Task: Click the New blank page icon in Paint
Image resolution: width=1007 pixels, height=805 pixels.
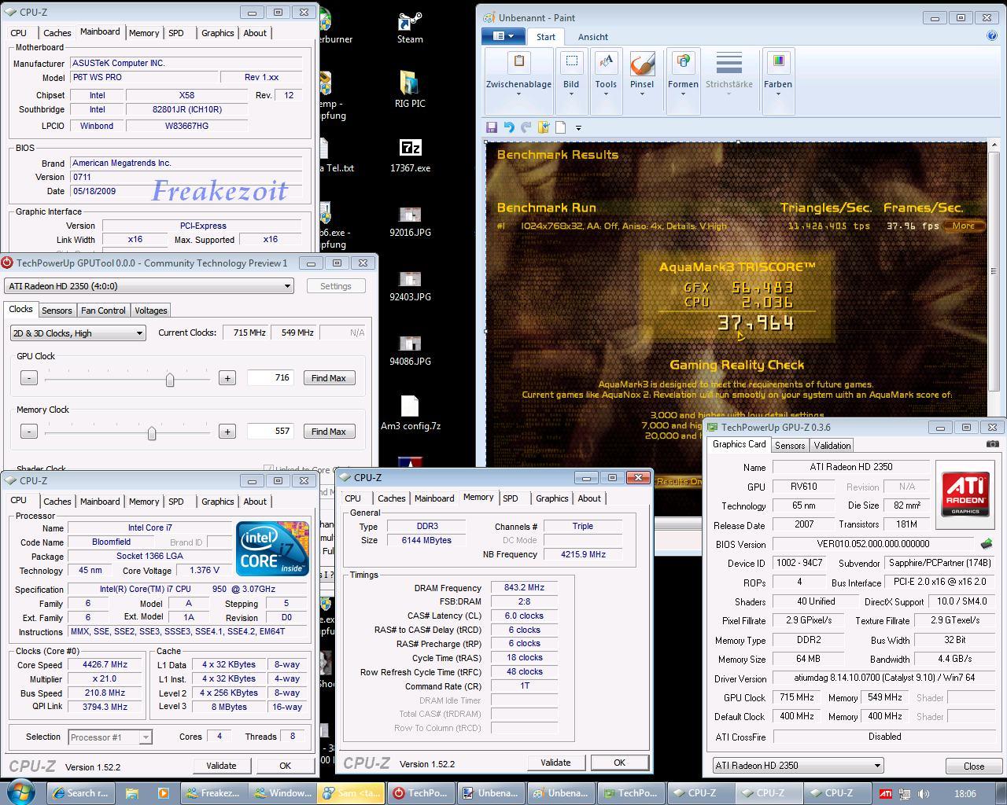Action: [x=561, y=127]
